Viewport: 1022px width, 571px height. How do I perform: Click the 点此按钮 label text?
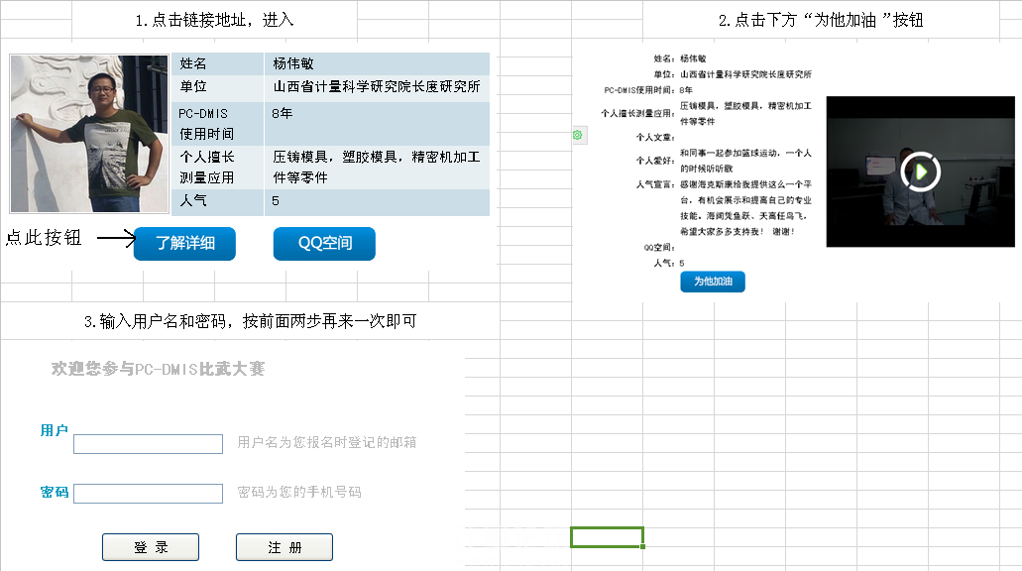point(44,238)
